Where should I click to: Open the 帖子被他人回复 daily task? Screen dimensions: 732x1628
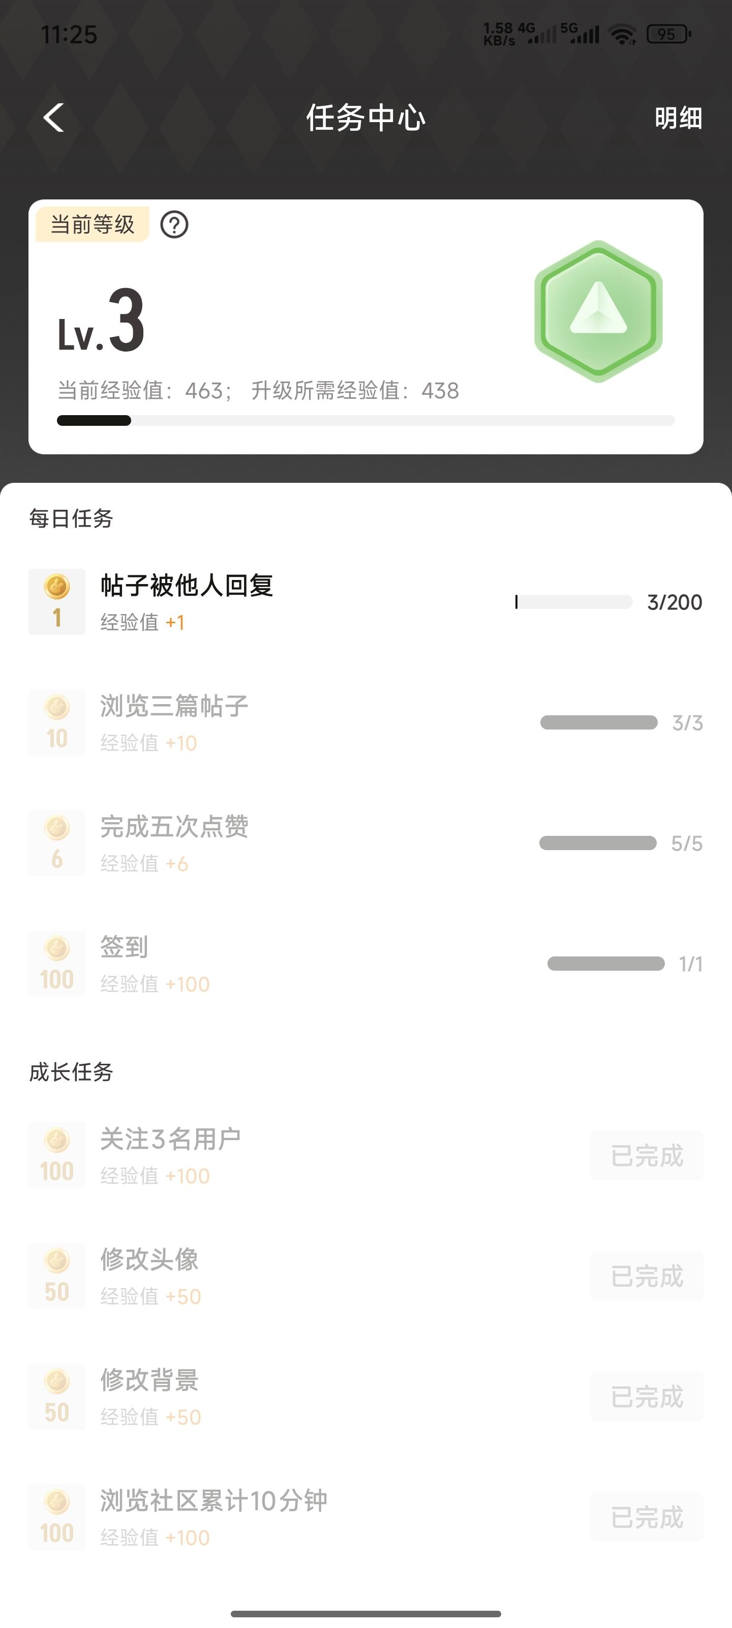click(x=187, y=586)
